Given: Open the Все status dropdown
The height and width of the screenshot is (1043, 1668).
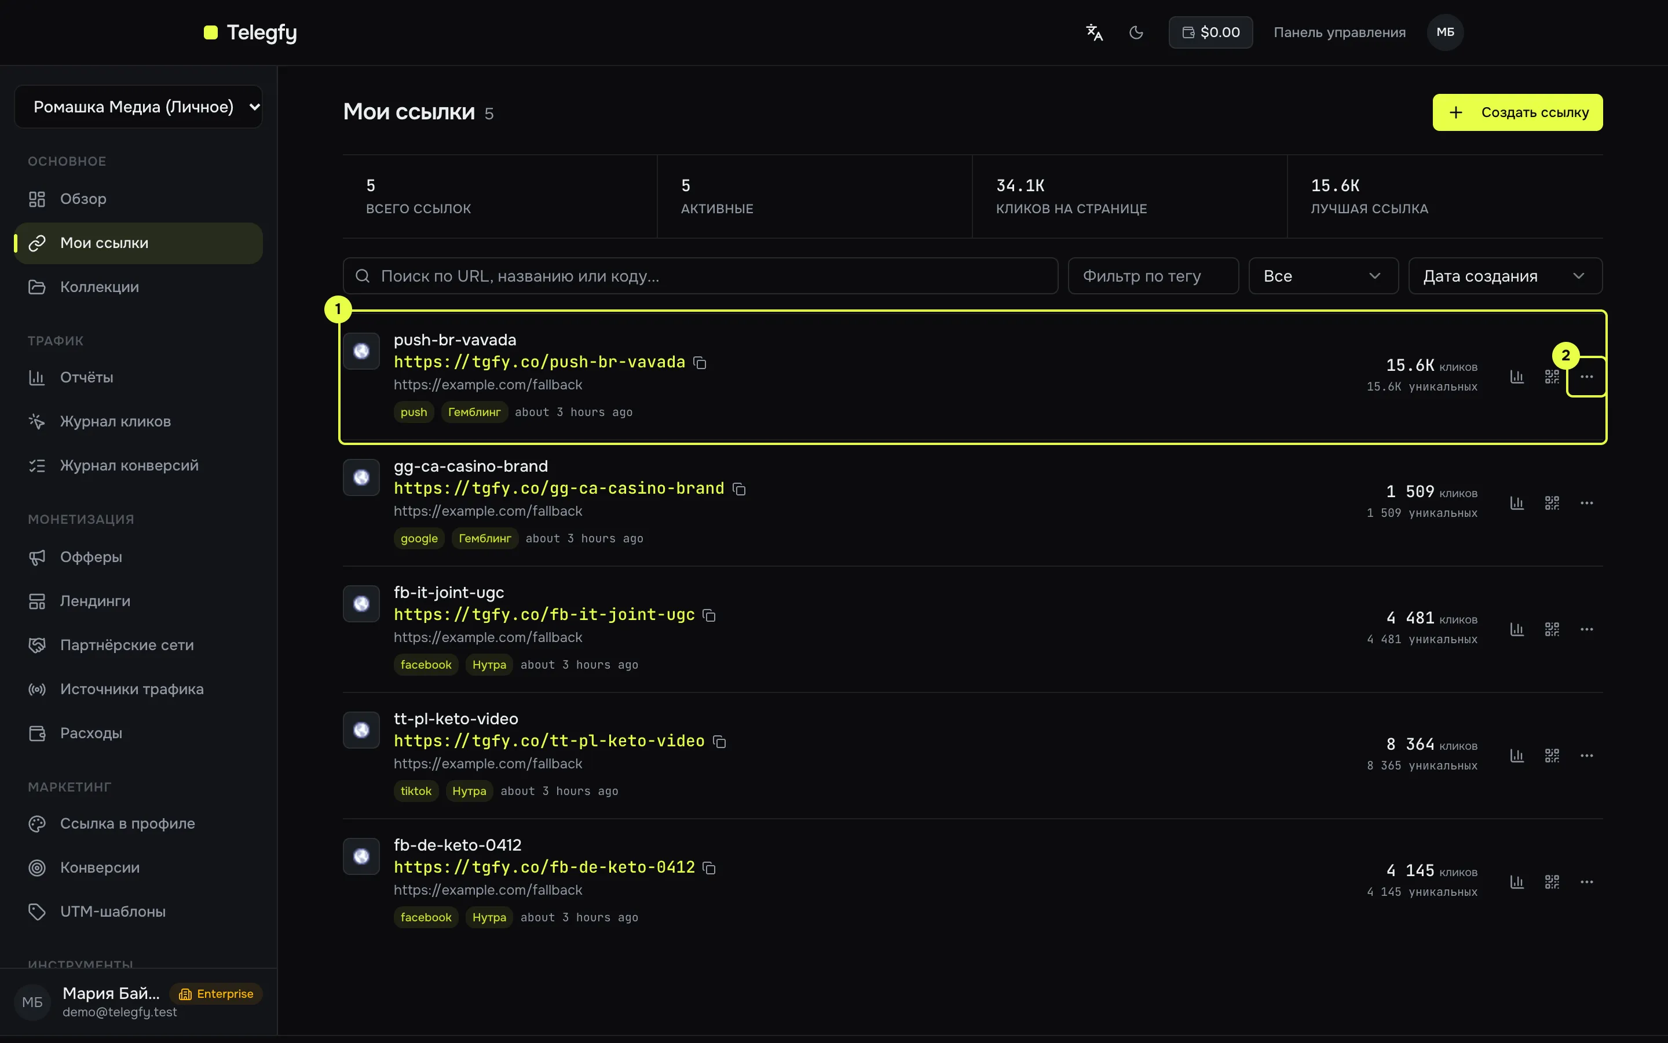Looking at the screenshot, I should (x=1323, y=276).
